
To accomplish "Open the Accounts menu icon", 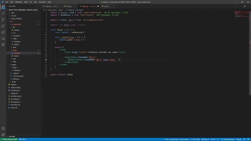I will (3, 128).
